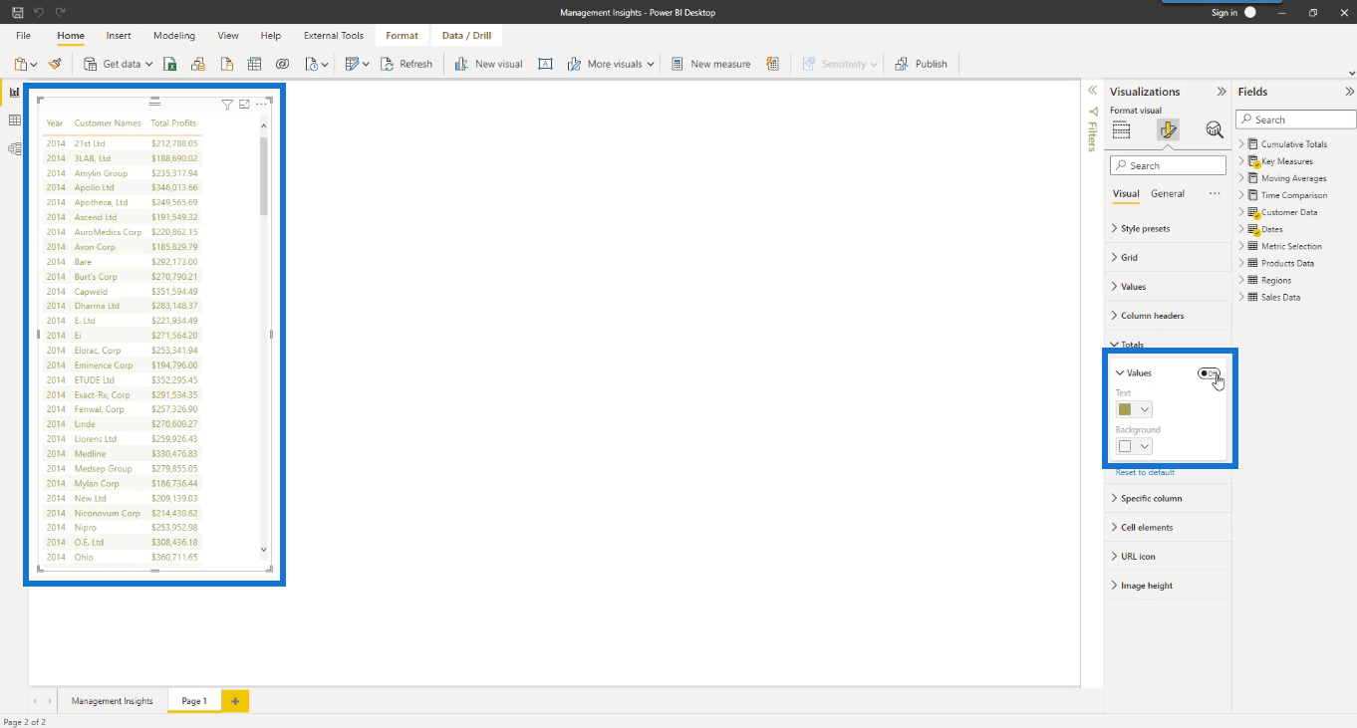Open the Text color dropdown
1357x728 pixels.
[x=1135, y=409]
